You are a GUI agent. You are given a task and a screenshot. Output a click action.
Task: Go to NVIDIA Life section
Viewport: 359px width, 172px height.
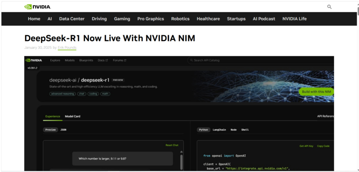point(294,19)
